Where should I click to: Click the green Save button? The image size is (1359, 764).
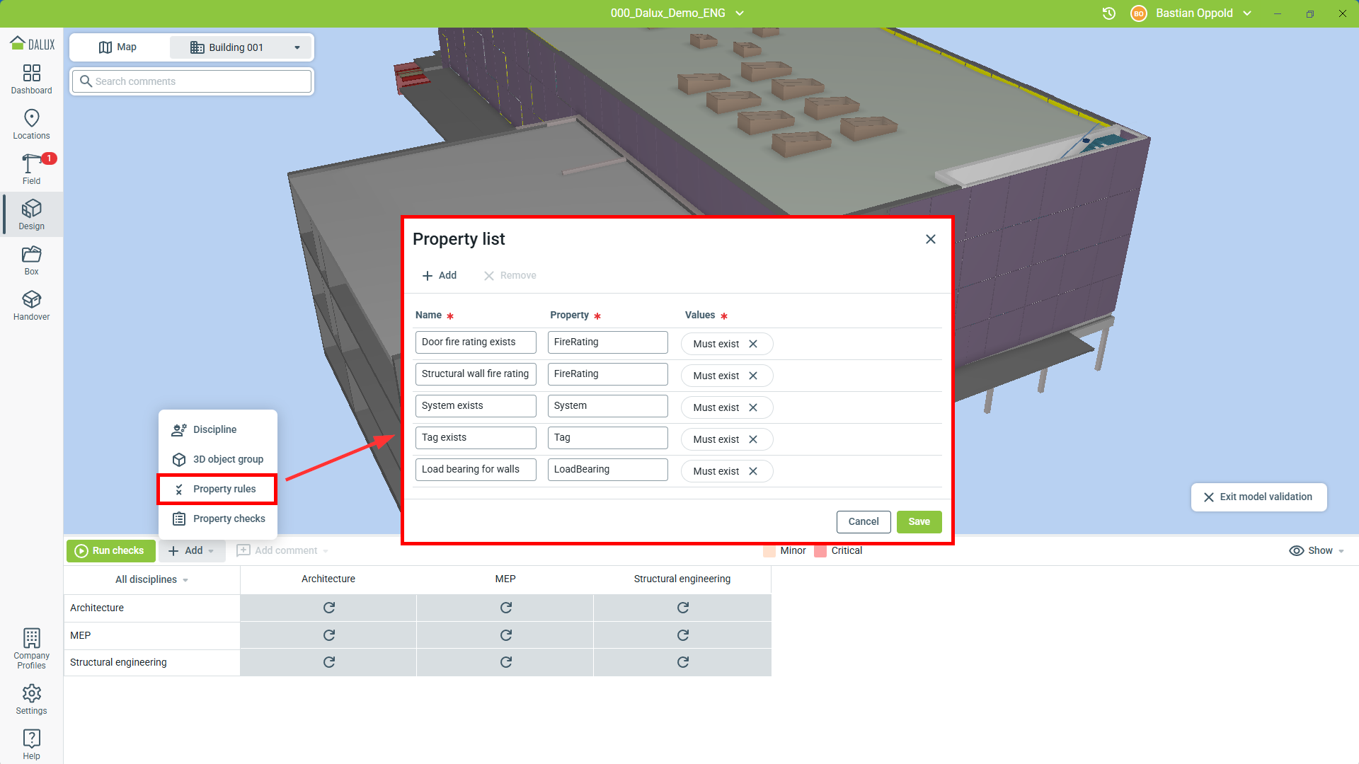(x=919, y=521)
